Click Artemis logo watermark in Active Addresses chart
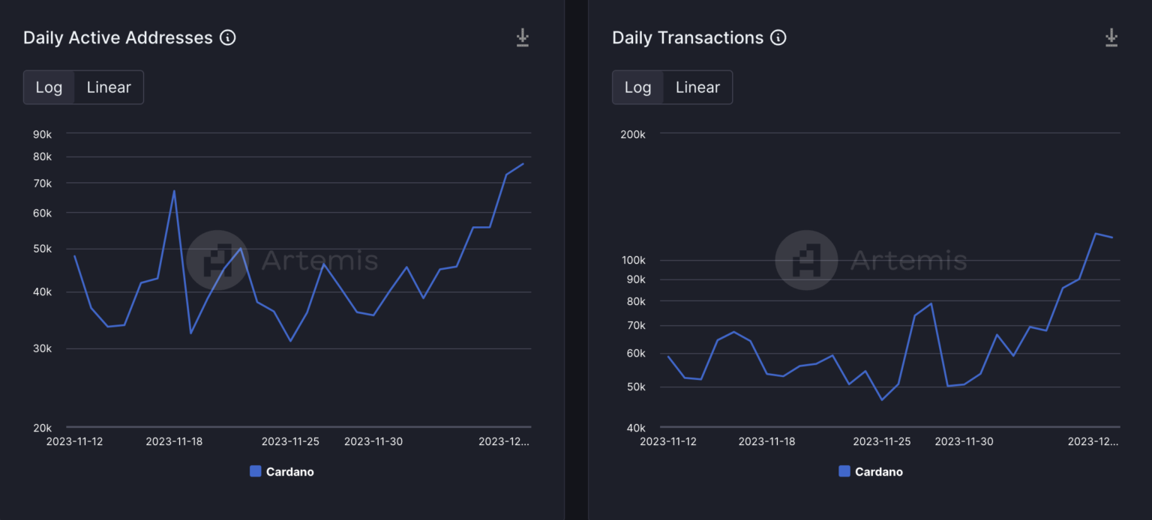The width and height of the screenshot is (1152, 520). 217,260
